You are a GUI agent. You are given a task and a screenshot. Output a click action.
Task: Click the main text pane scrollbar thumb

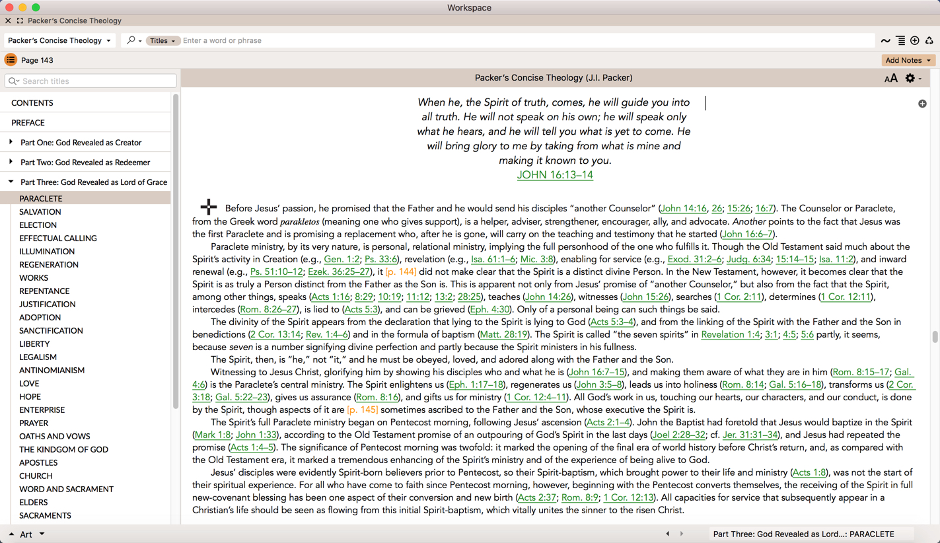(935, 337)
